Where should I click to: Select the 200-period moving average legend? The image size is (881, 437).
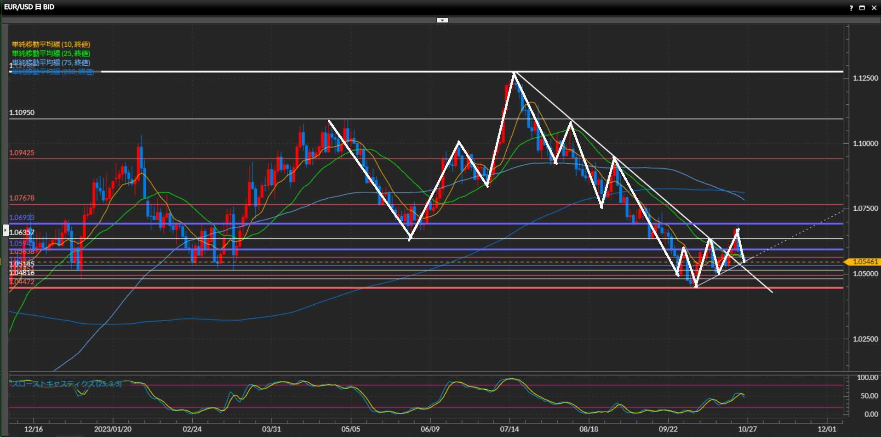(52, 72)
